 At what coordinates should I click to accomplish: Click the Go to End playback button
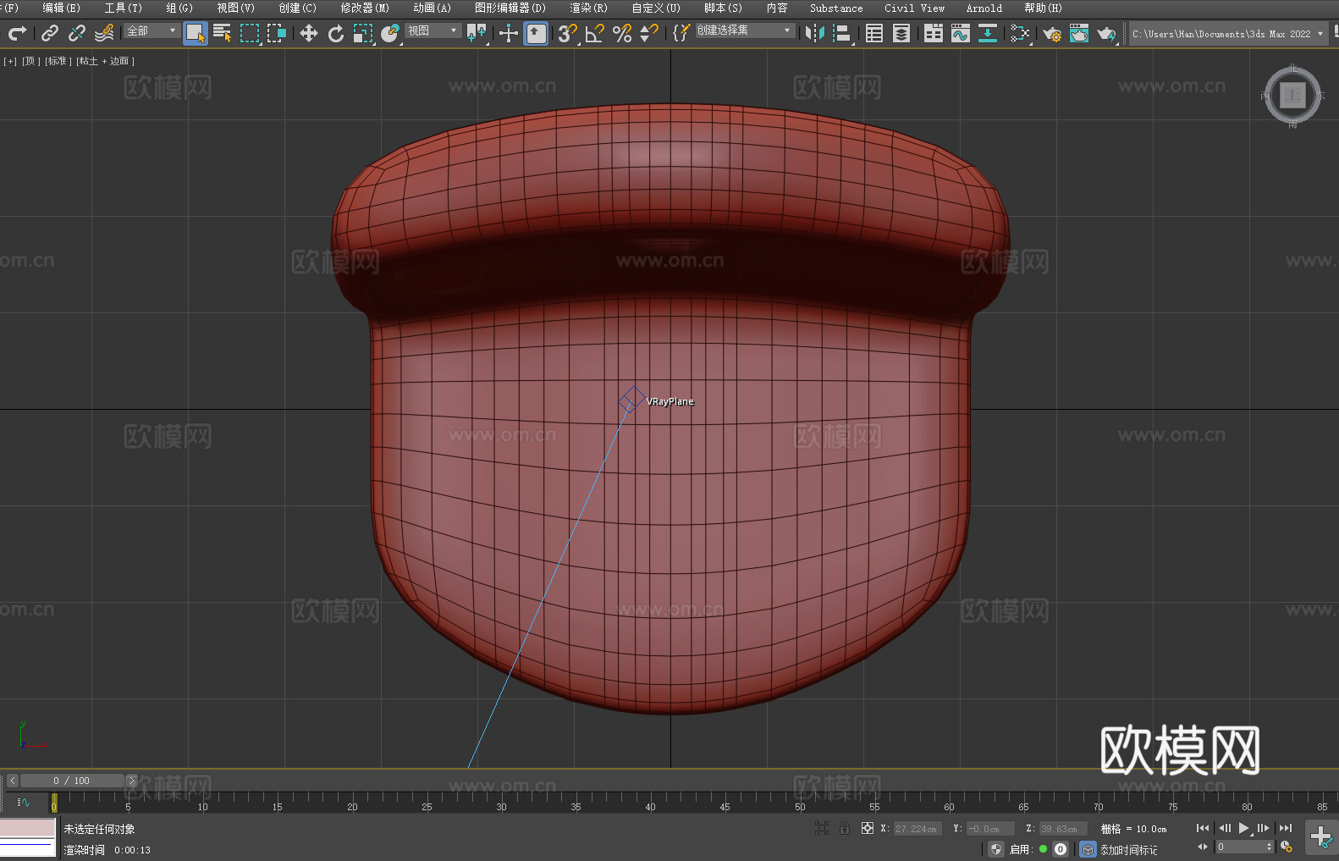point(1285,828)
